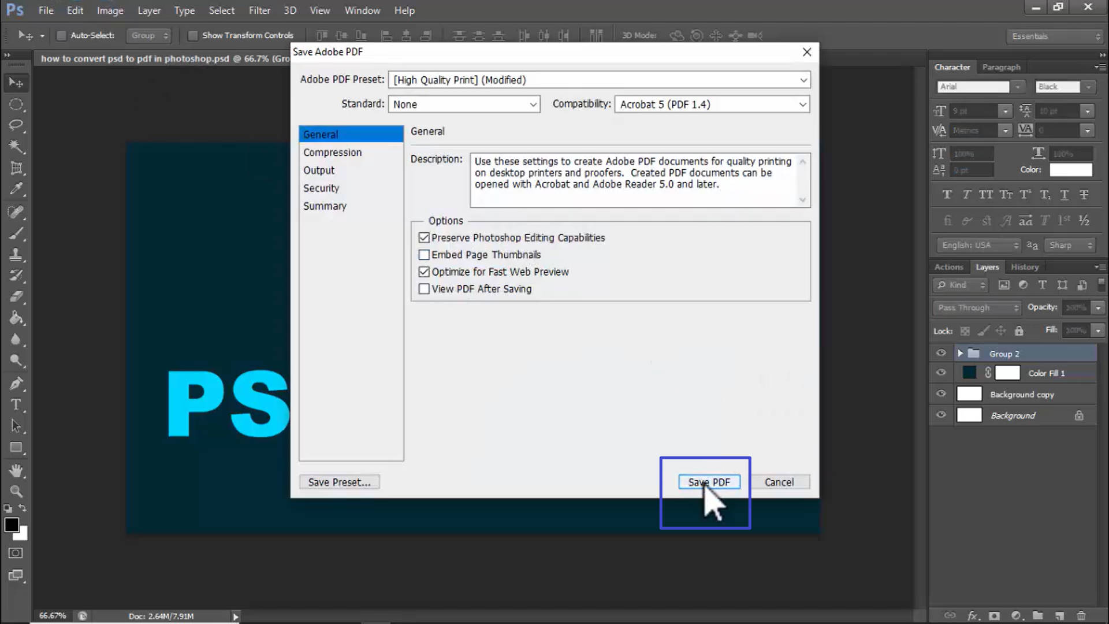Open the Auto-Select Group dropdown
This screenshot has width=1109, height=624.
(x=149, y=36)
